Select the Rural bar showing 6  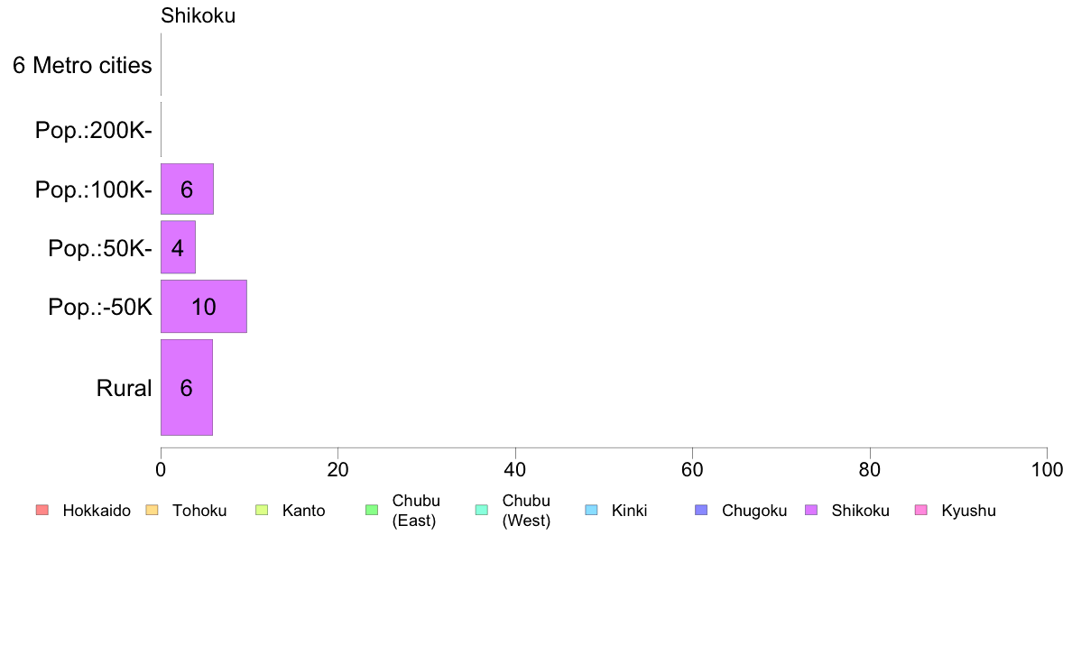187,388
